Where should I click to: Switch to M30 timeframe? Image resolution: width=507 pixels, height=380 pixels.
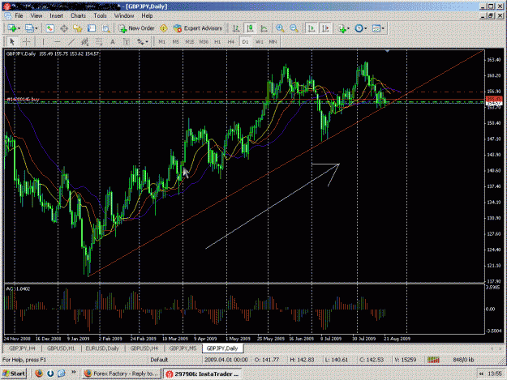[204, 41]
